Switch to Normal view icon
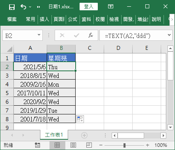The image size is (175, 150). pyautogui.click(x=57, y=145)
